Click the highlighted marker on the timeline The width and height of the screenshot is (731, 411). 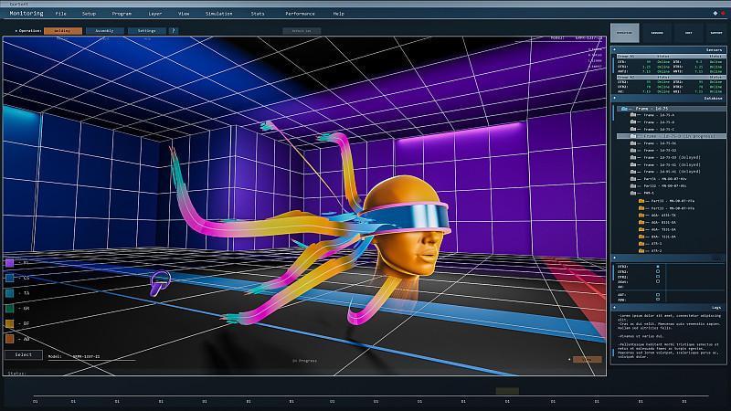click(507, 391)
